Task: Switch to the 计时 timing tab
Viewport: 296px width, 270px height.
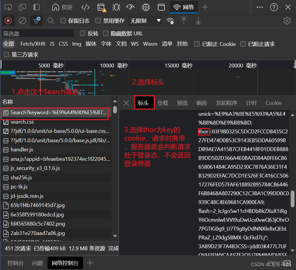Action: [x=251, y=103]
